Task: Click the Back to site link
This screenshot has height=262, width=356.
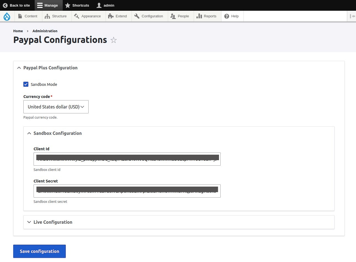Action: (x=17, y=5)
